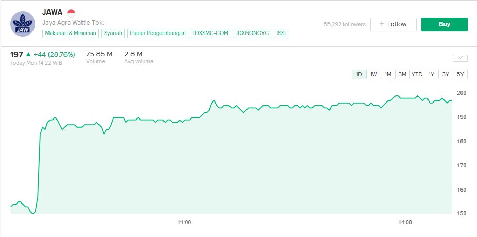Click the Indonesia flag icon beside JAWA
The width and height of the screenshot is (477, 237).
(71, 13)
